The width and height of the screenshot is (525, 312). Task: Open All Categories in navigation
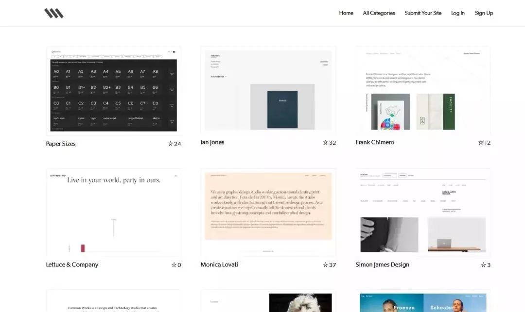379,13
